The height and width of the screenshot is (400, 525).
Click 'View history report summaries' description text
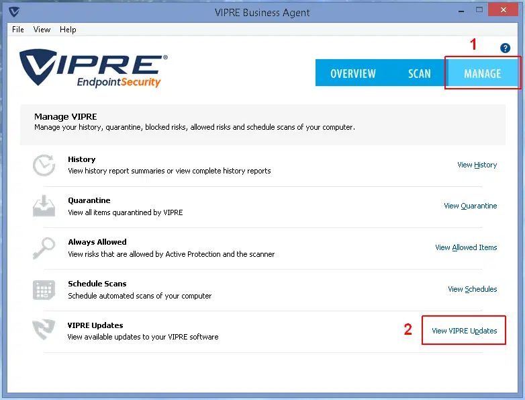169,171
